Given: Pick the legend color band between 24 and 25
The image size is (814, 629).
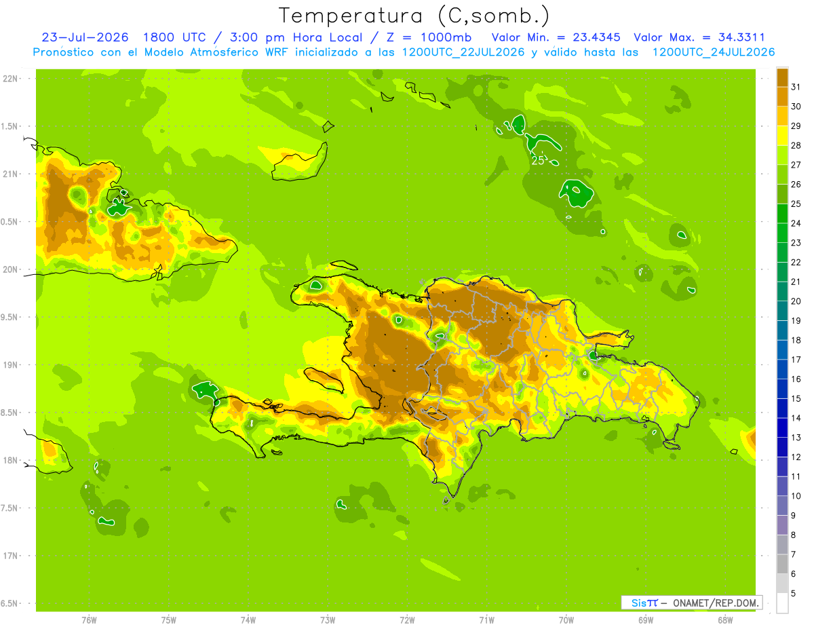Looking at the screenshot, I should click(782, 213).
